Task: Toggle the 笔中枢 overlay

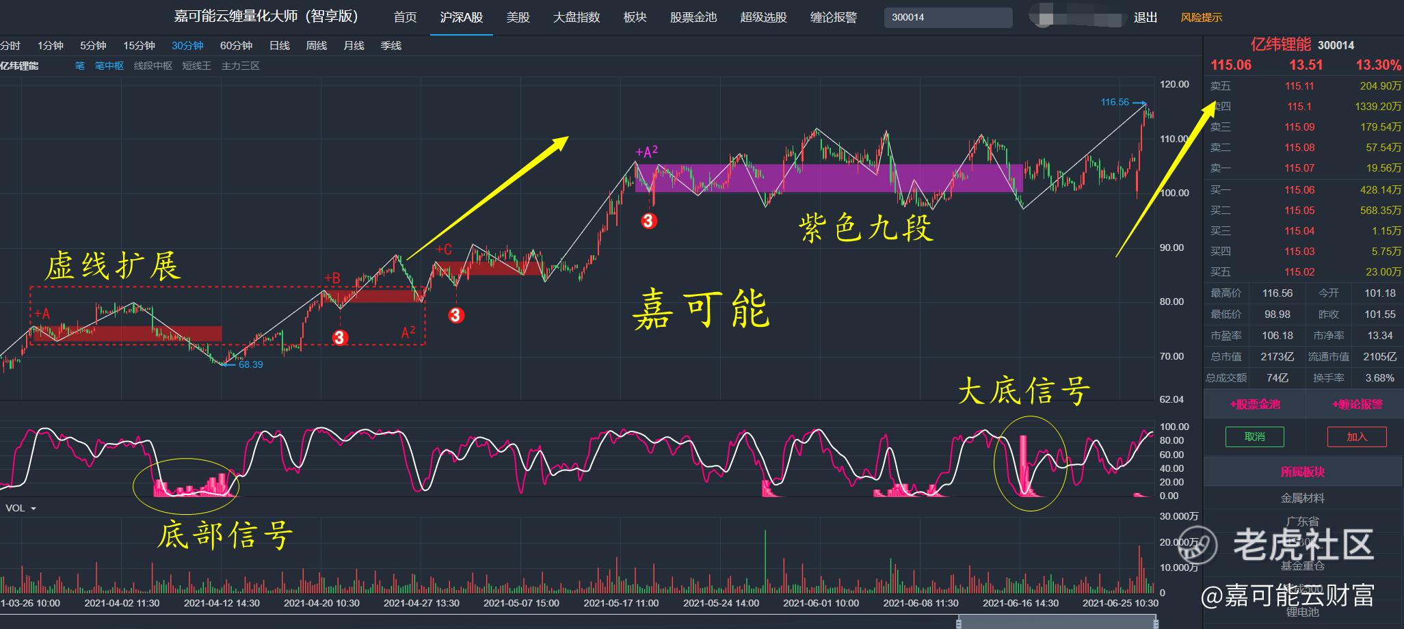Action: click(109, 66)
